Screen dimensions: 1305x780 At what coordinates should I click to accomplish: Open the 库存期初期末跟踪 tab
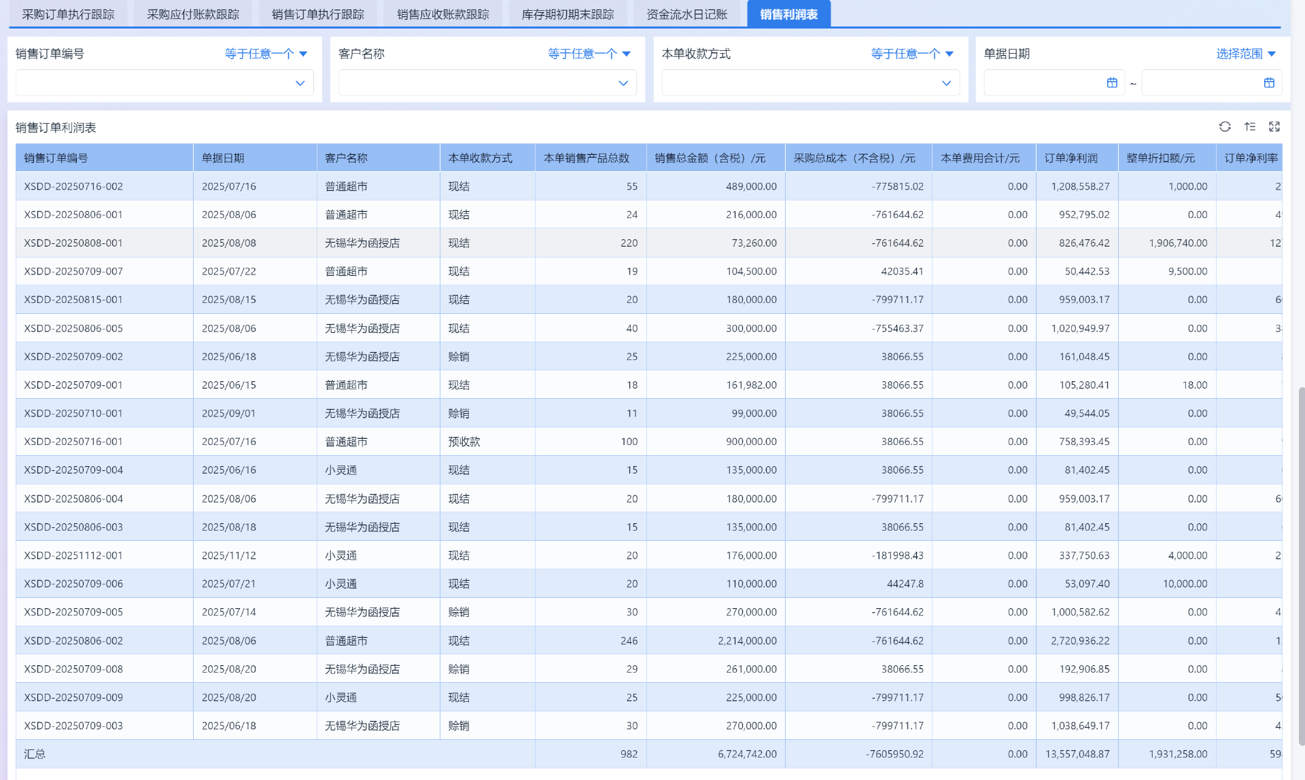(x=568, y=14)
